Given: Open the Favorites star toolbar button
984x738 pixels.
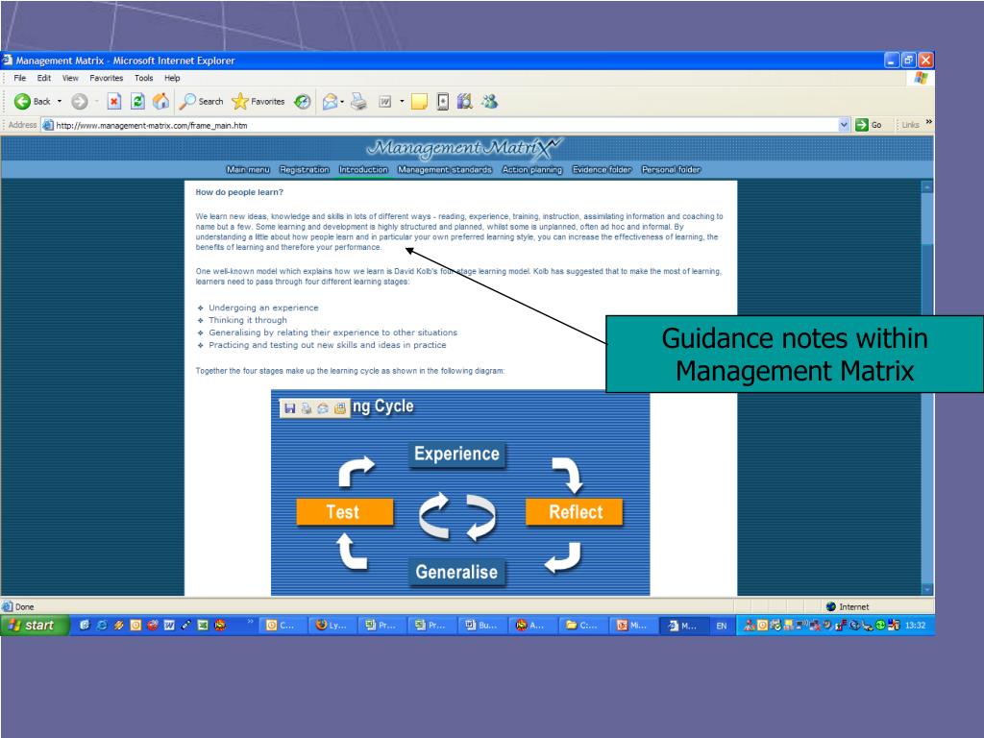Looking at the screenshot, I should tap(258, 101).
